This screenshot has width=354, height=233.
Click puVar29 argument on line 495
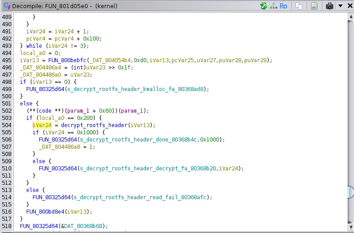[256, 60]
